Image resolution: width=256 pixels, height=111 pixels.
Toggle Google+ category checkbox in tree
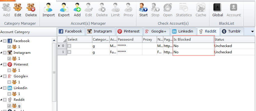tap(5, 76)
